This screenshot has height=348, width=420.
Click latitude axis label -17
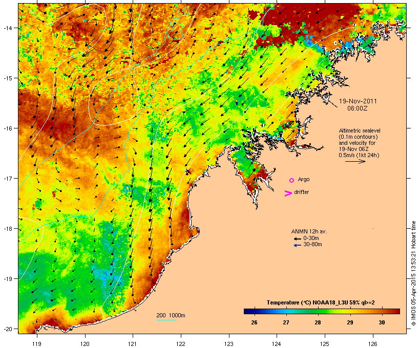8,179
